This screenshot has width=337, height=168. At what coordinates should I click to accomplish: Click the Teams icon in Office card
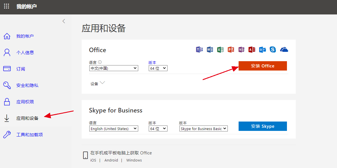coord(199,50)
